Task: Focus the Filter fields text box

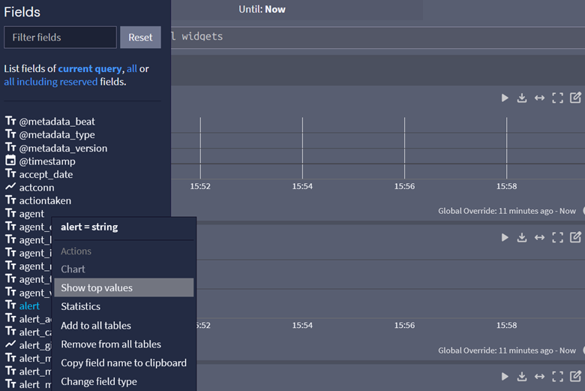Action: (60, 38)
